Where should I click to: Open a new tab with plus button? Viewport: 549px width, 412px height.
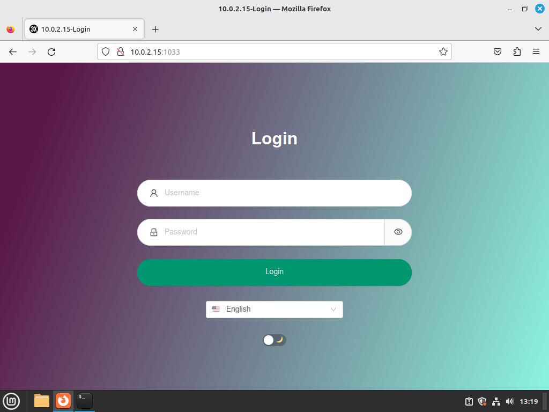coord(155,30)
